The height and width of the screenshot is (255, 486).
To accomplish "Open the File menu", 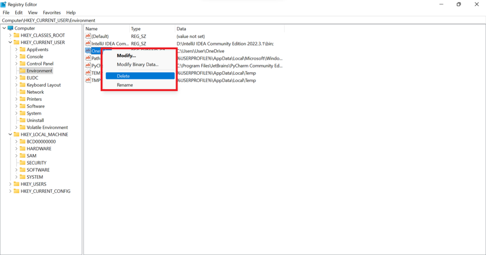I will click(6, 13).
